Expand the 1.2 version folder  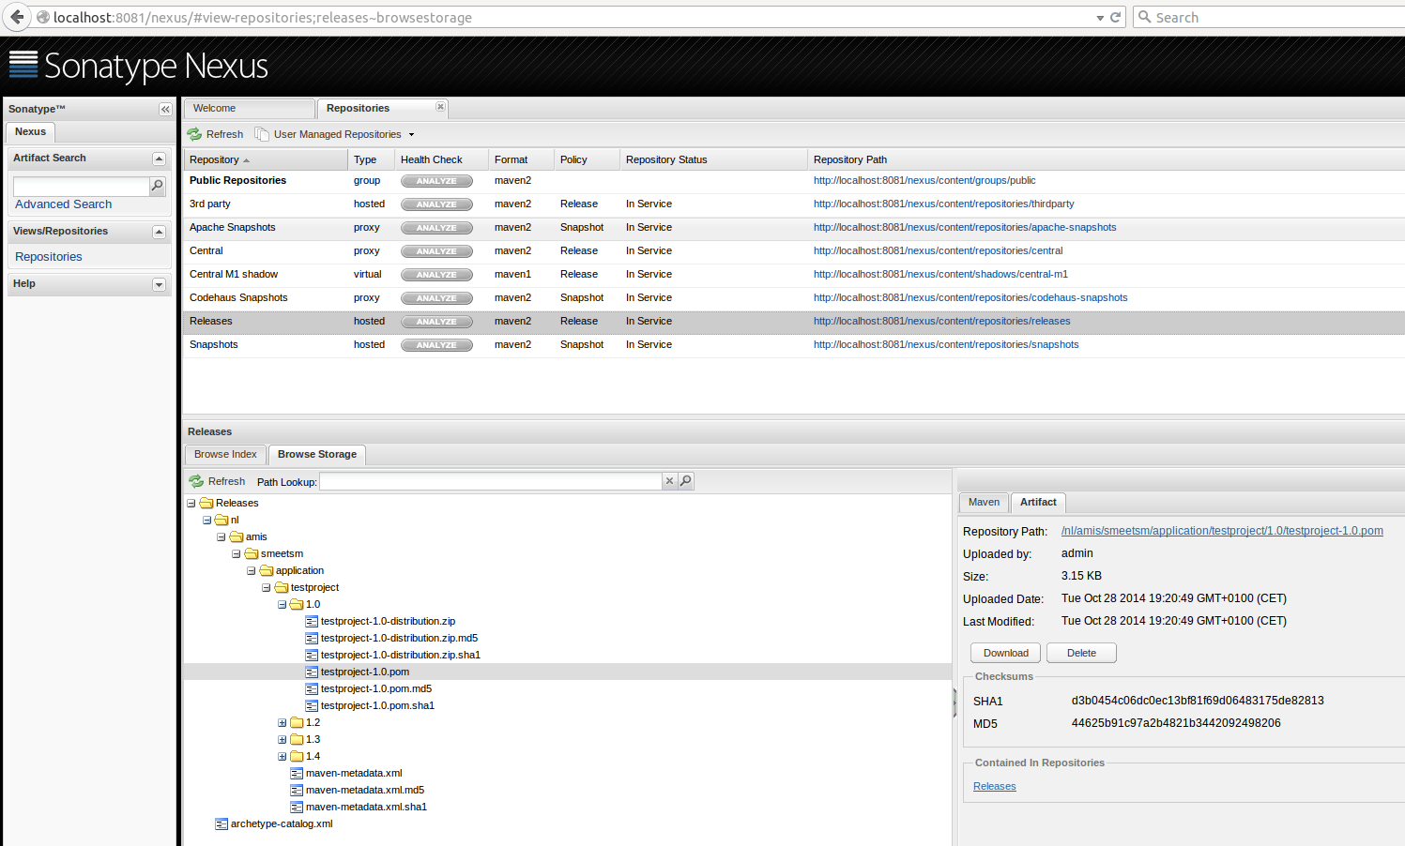pyautogui.click(x=283, y=723)
